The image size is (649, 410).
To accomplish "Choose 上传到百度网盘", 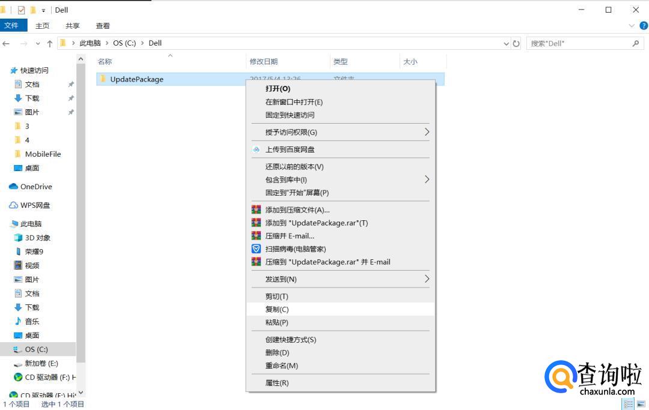I will 341,149.
